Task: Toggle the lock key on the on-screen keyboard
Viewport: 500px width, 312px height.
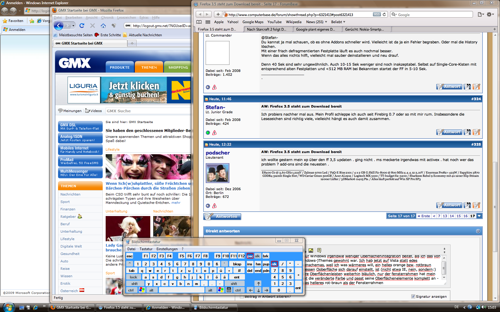Action: [134, 277]
